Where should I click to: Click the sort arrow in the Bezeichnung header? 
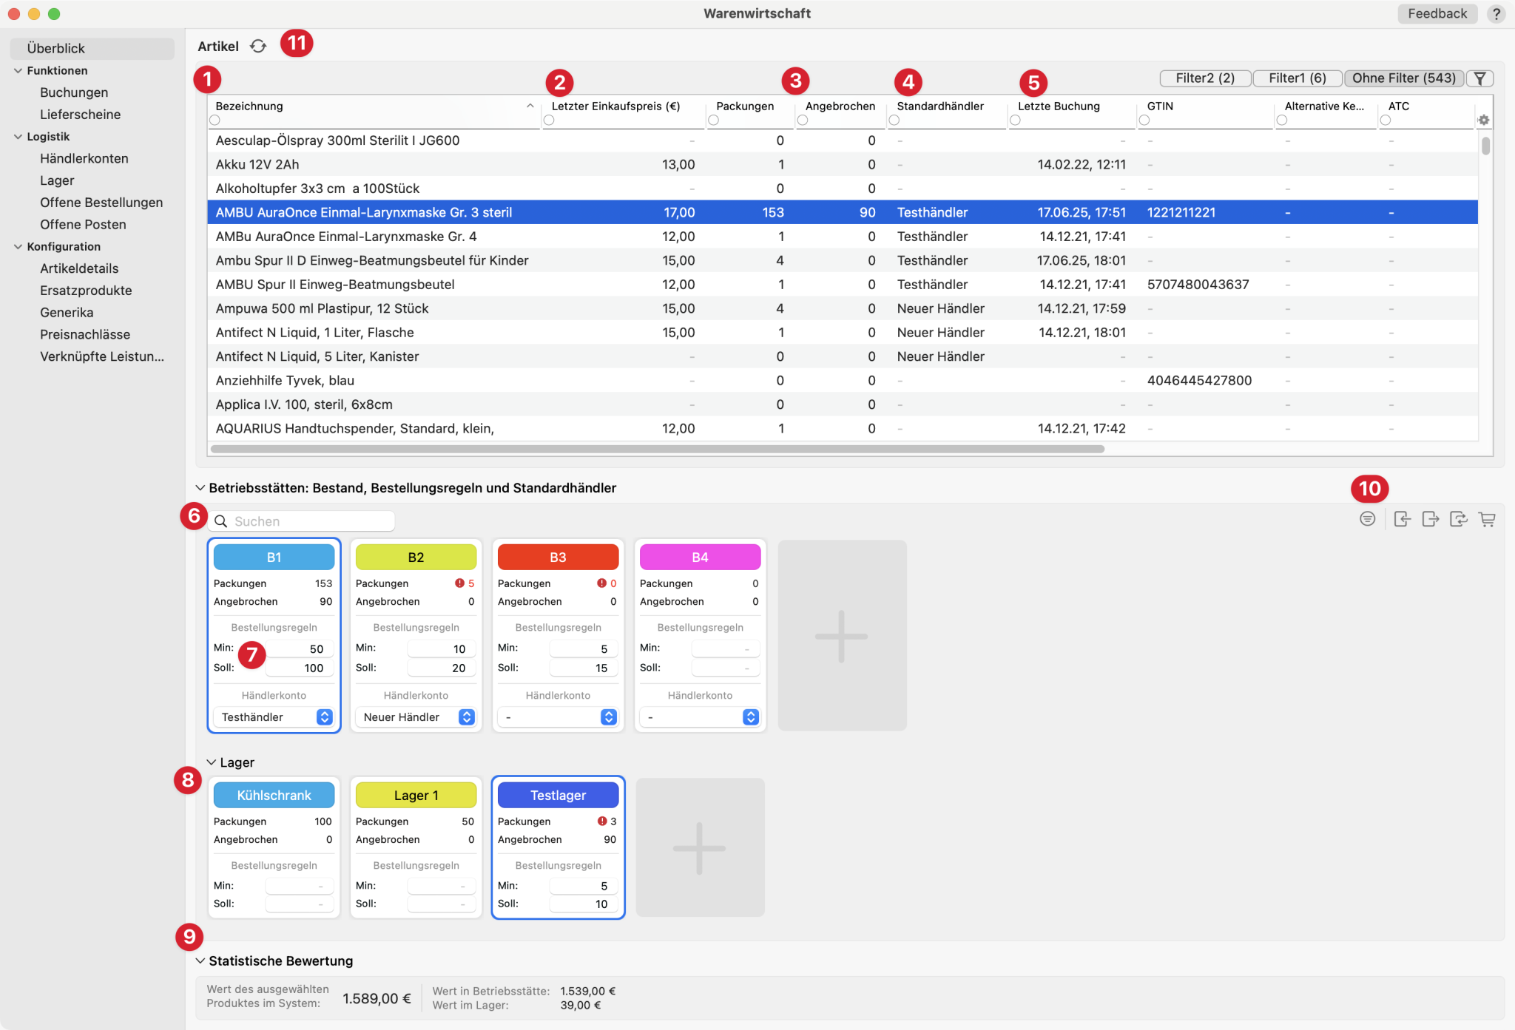[530, 106]
